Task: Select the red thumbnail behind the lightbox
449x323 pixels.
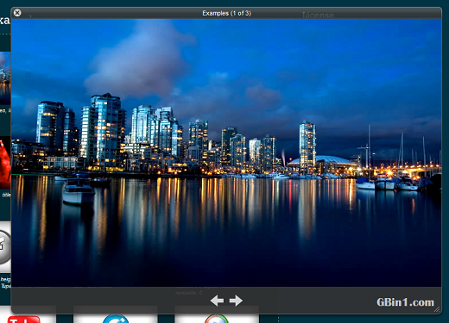Action: tap(5, 163)
